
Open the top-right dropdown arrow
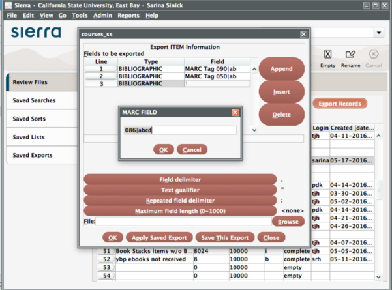[x=378, y=33]
